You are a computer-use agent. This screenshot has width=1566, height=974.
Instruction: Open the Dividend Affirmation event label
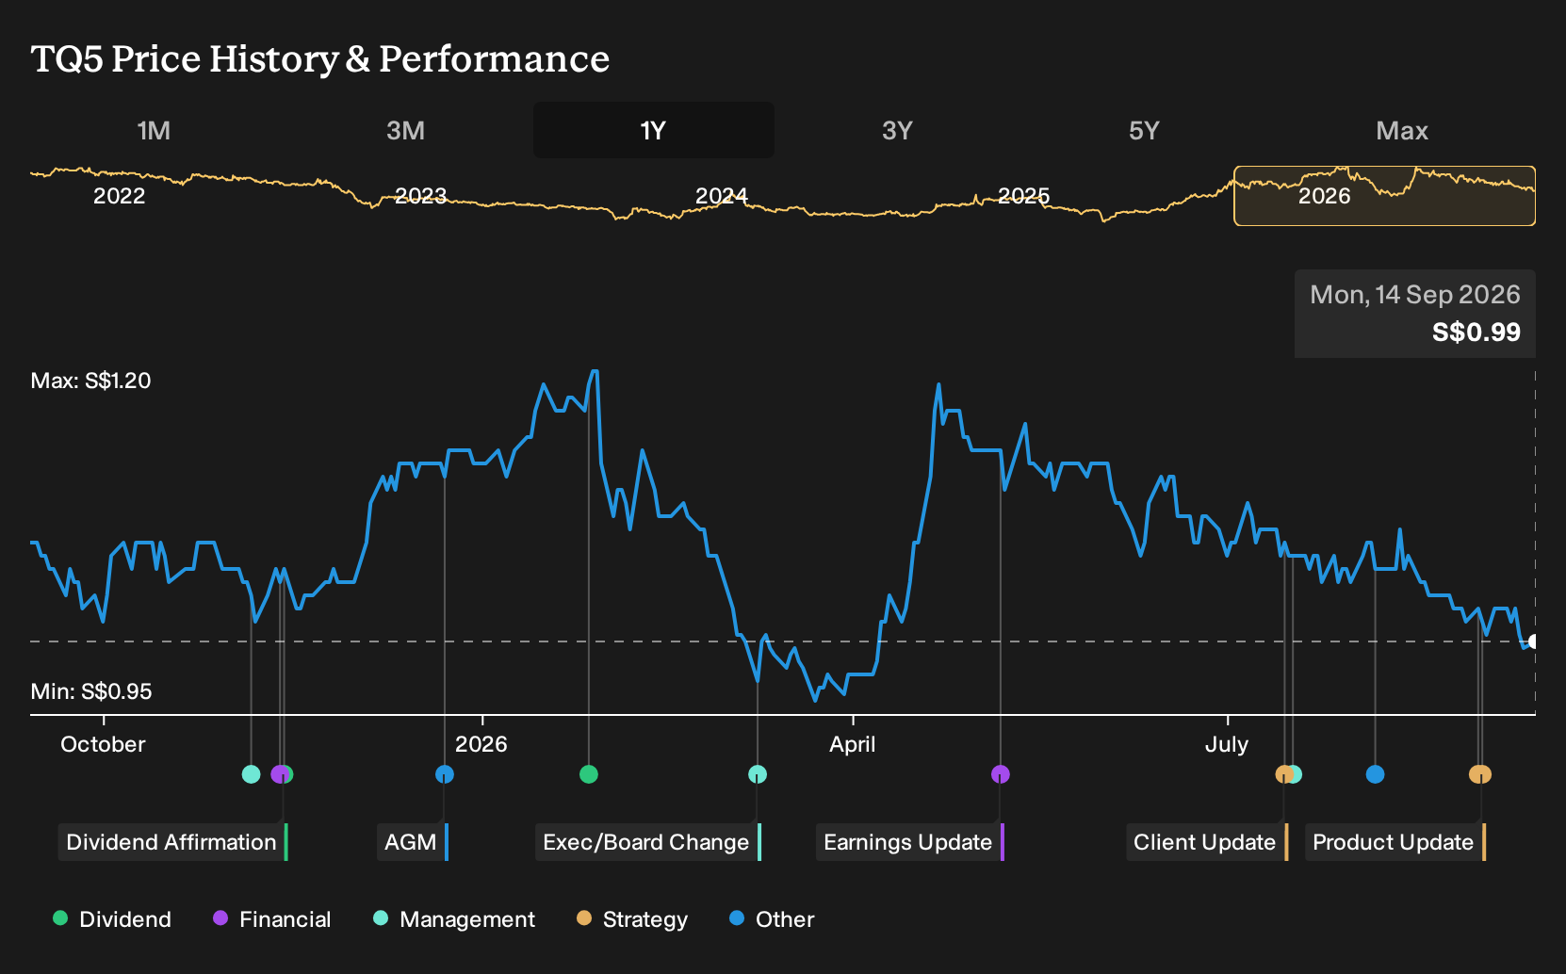[x=173, y=842]
